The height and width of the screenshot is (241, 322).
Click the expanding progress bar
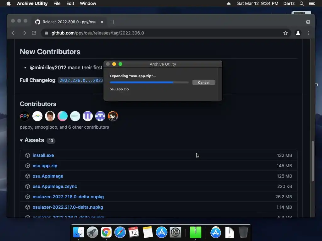tap(149, 83)
